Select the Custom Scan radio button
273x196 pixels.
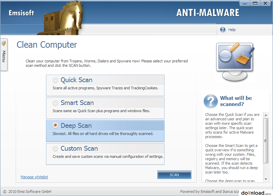click(55, 148)
